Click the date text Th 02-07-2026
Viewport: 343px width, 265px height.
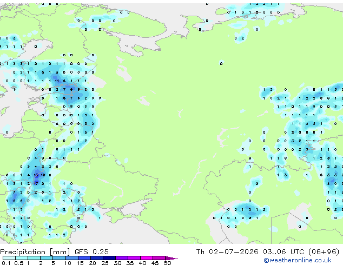coord(227,252)
